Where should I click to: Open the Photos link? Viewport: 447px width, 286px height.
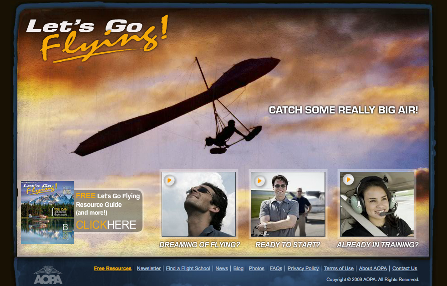[x=256, y=268]
